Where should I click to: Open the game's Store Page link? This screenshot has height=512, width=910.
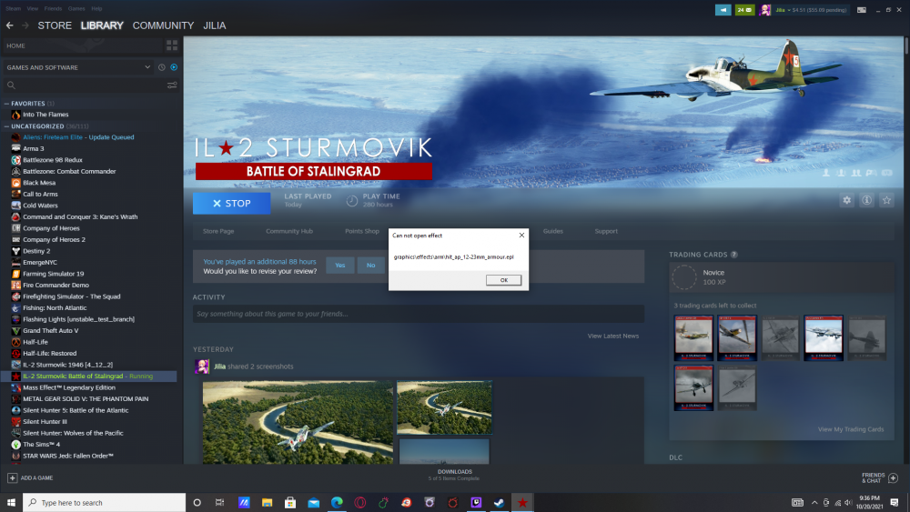tap(218, 231)
